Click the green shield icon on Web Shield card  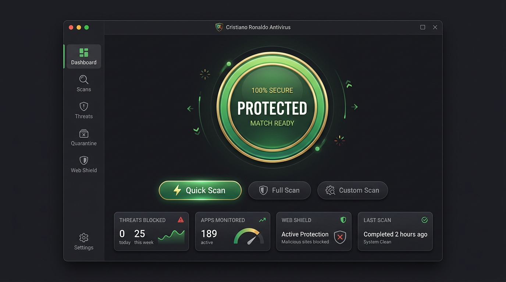click(x=343, y=220)
